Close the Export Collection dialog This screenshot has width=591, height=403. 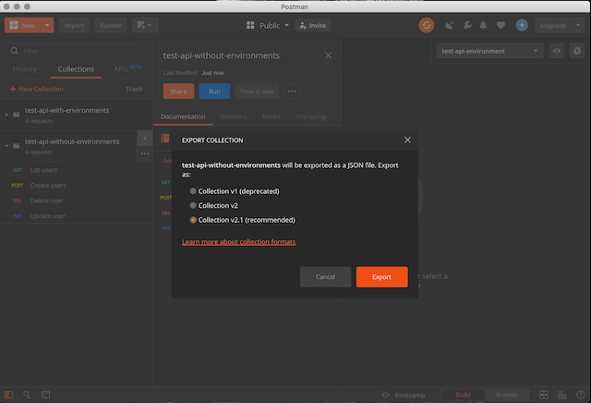407,140
